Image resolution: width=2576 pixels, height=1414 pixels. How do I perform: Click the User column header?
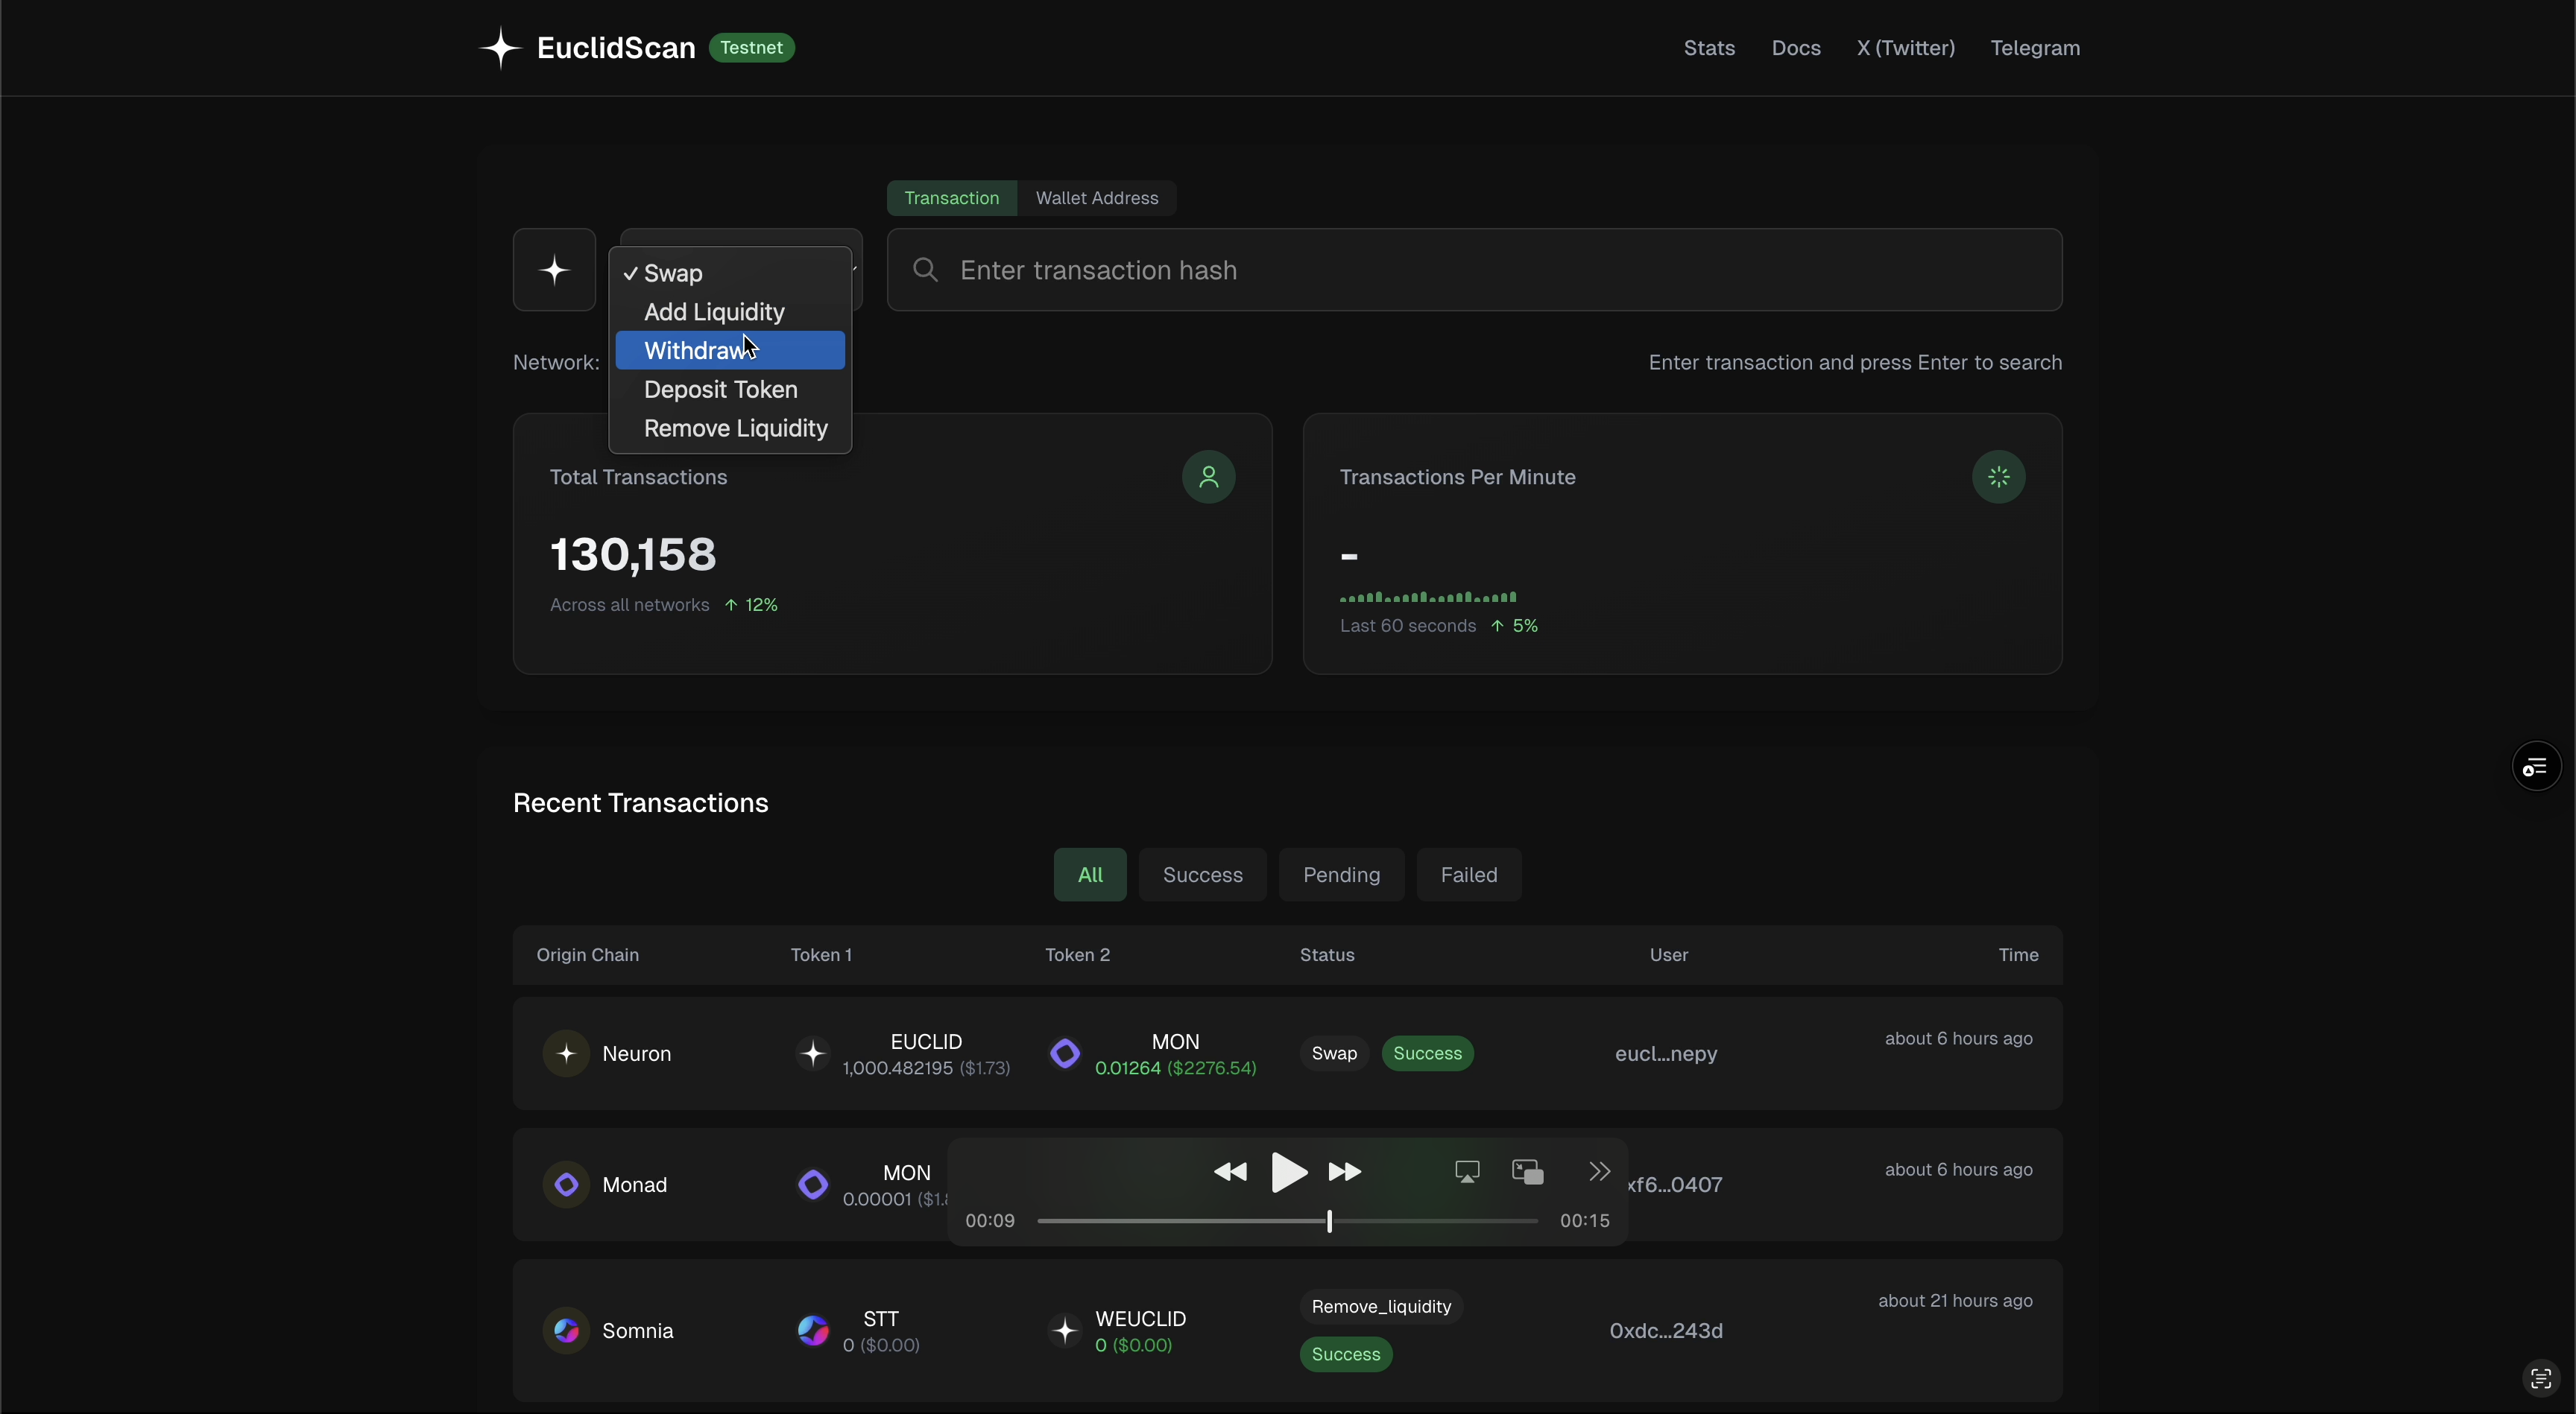click(x=1669, y=955)
